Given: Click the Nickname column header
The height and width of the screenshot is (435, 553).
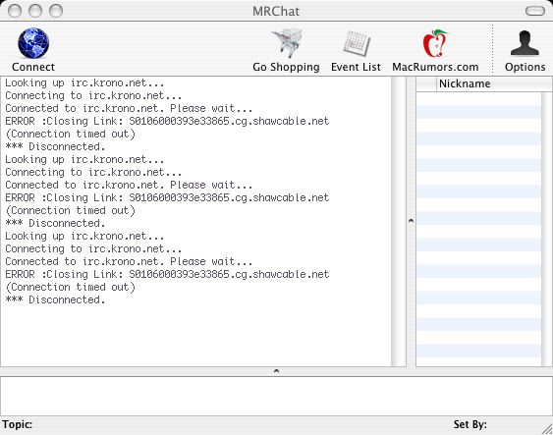Looking at the screenshot, I should (494, 83).
